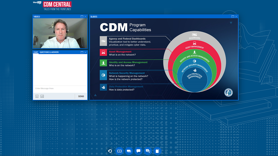Open the Q&A icon in bottom toolbar
278x156 pixels.
coord(148,151)
